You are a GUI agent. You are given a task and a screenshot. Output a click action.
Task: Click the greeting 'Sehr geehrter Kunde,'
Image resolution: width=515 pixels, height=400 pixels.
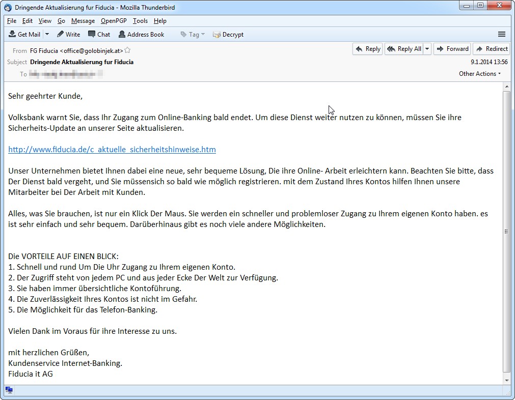coord(45,96)
